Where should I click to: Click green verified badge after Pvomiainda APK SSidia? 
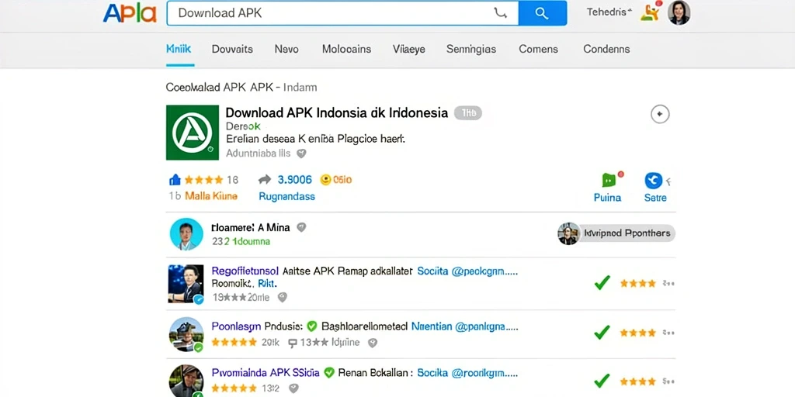coord(329,373)
